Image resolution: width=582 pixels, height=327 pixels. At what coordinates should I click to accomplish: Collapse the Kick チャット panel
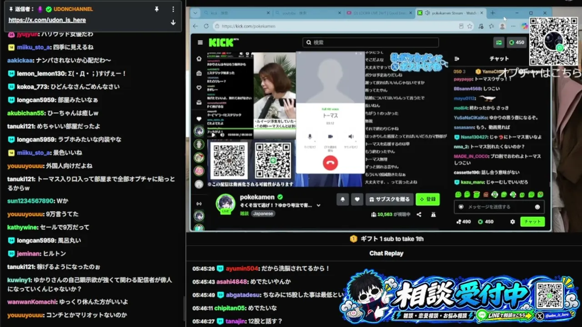pyautogui.click(x=457, y=59)
